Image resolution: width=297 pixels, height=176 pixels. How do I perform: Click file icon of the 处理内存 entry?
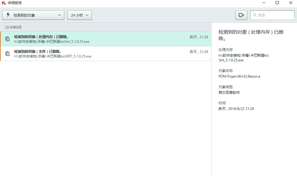tap(7, 39)
